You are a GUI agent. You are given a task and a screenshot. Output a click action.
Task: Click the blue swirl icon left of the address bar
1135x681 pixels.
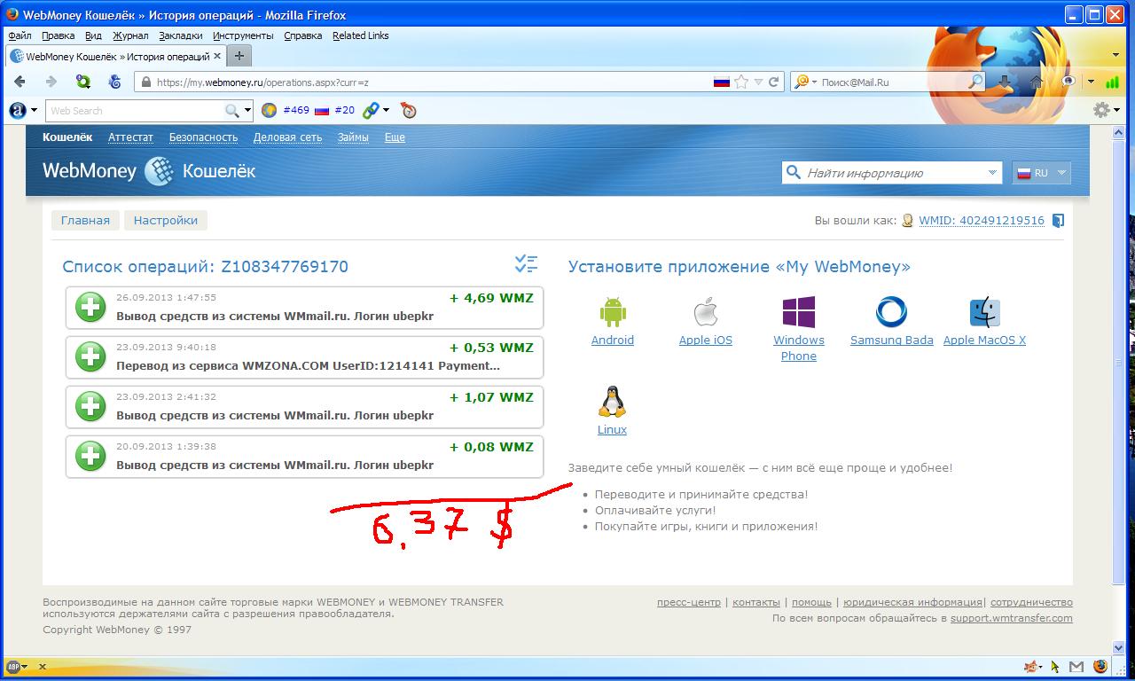(114, 82)
